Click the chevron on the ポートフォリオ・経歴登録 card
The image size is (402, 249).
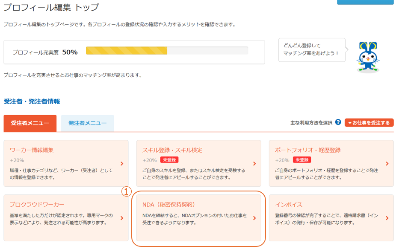387,164
